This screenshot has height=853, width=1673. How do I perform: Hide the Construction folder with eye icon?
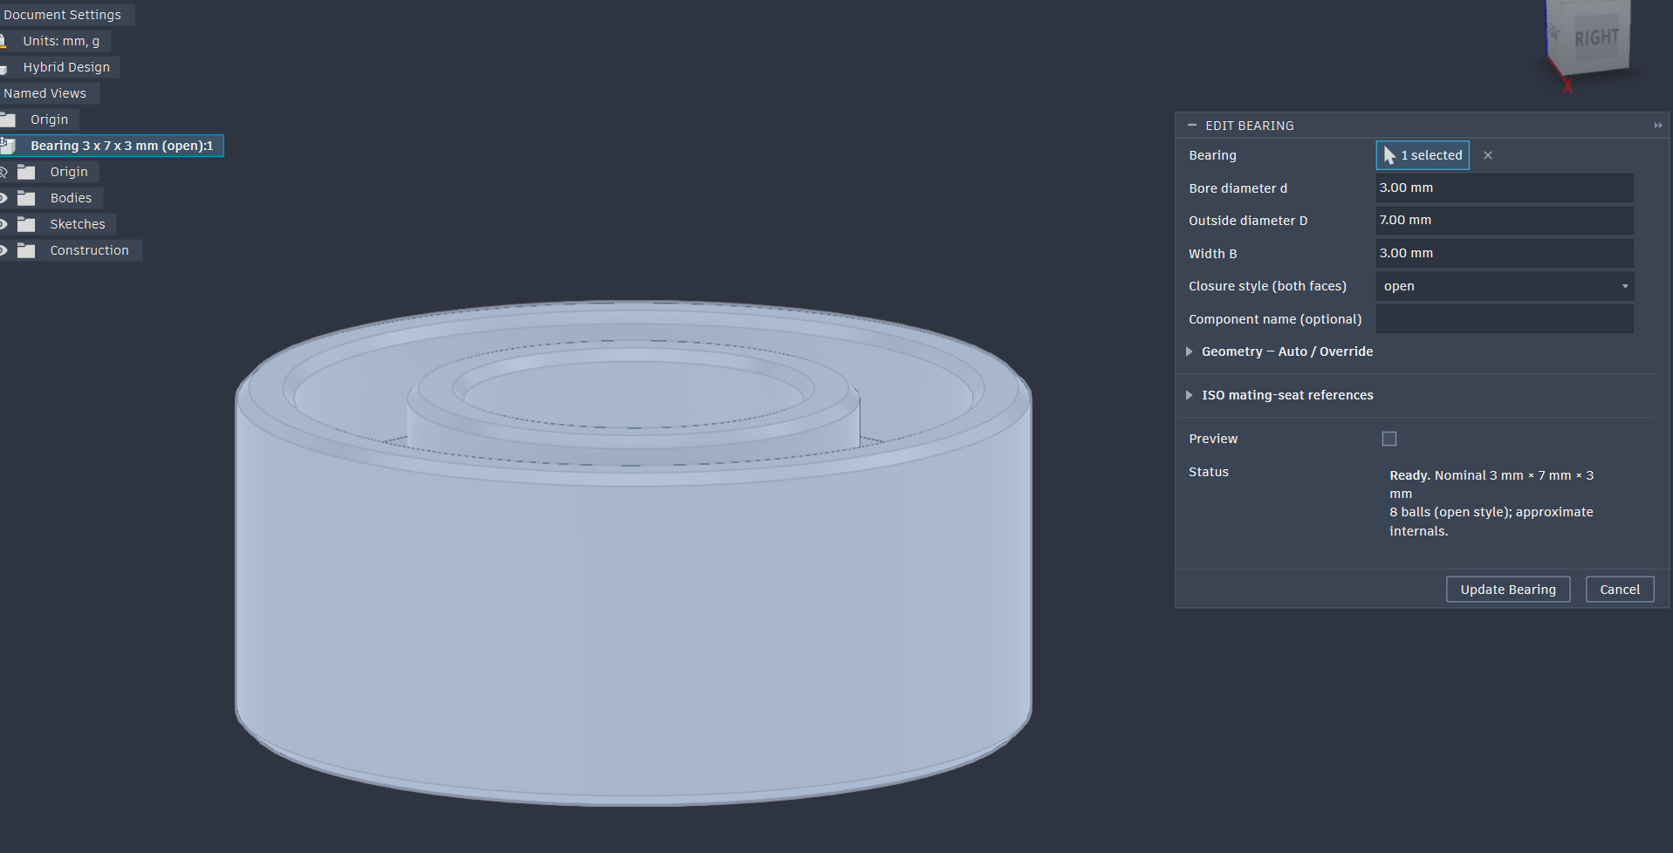3,250
